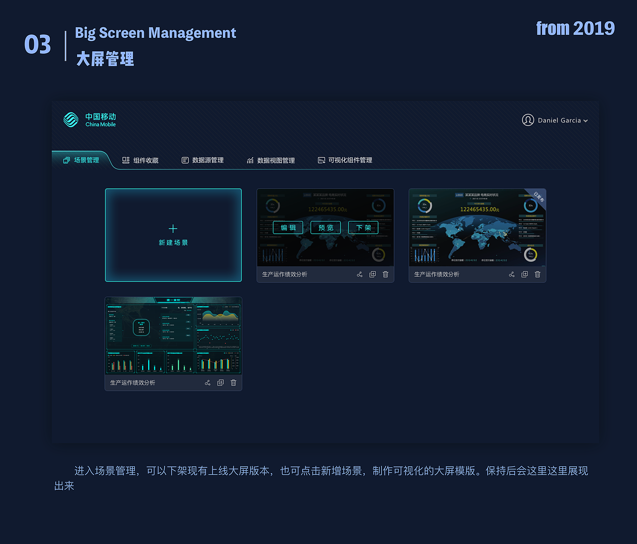The image size is (637, 544).
Task: Share the published scene card with 已发布 ribbon
Action: point(512,274)
